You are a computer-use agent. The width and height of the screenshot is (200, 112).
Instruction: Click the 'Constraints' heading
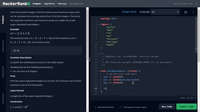pos(16,102)
